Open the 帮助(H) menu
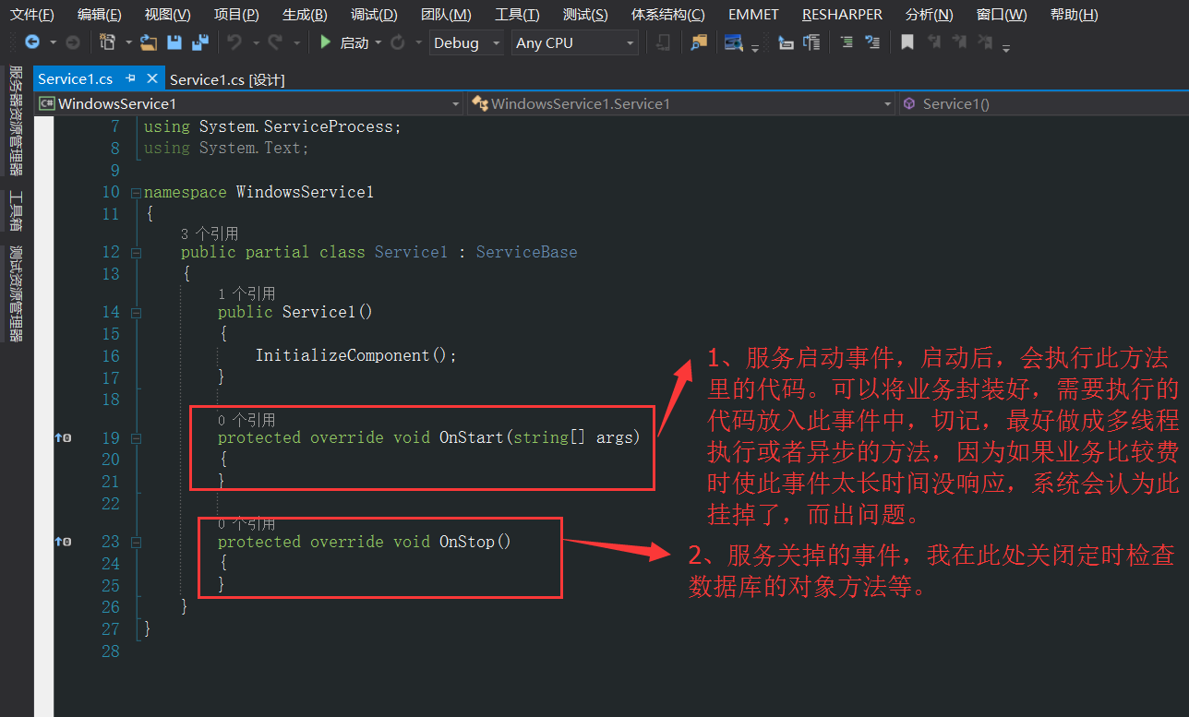This screenshot has width=1189, height=717. click(1074, 14)
